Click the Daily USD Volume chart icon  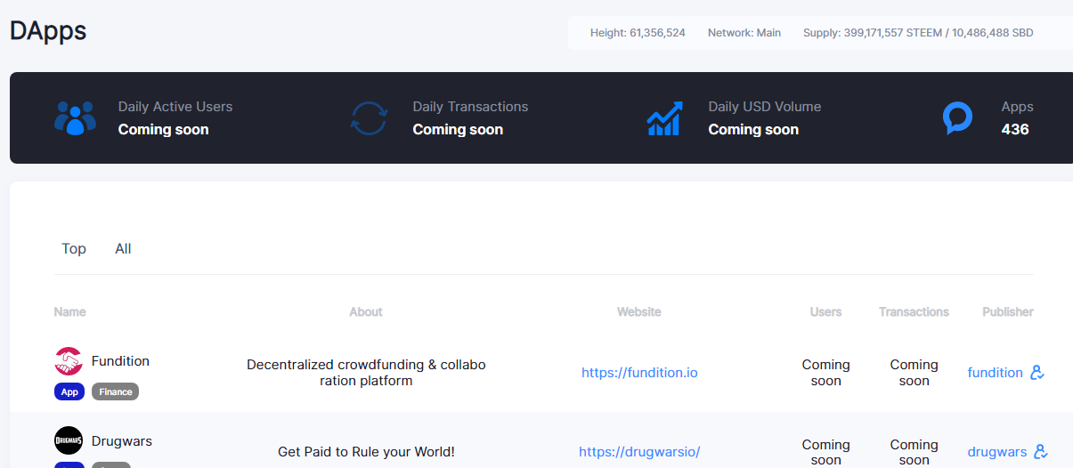664,117
